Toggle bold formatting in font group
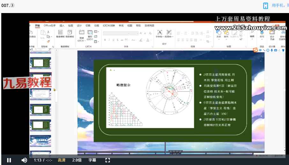Viewport: 289px width, 165px height. tap(104, 40)
